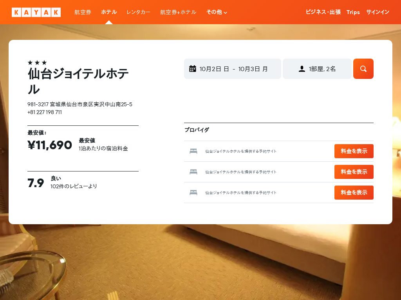The width and height of the screenshot is (401, 300).
Task: Open the ビジネス・出張 link
Action: click(323, 12)
